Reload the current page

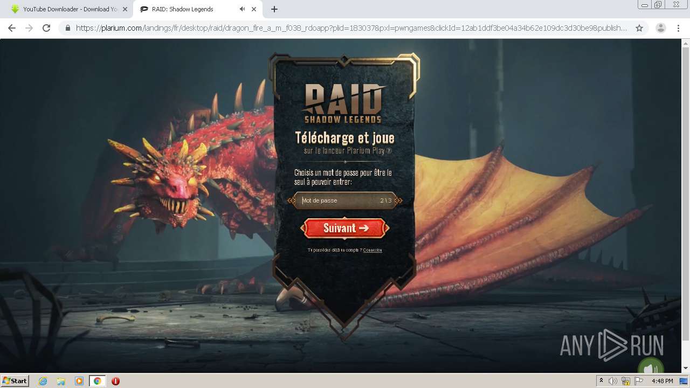click(46, 28)
